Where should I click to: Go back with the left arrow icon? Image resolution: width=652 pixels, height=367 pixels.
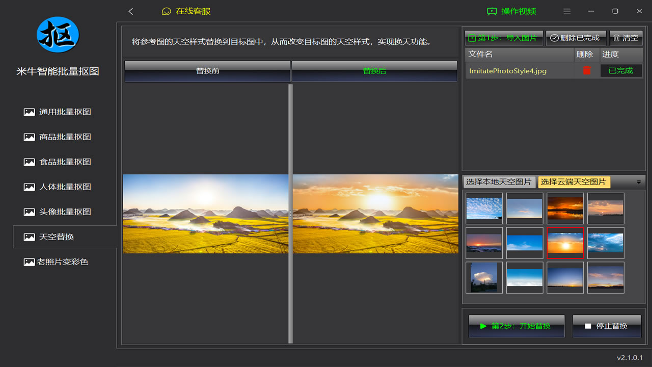(131, 11)
